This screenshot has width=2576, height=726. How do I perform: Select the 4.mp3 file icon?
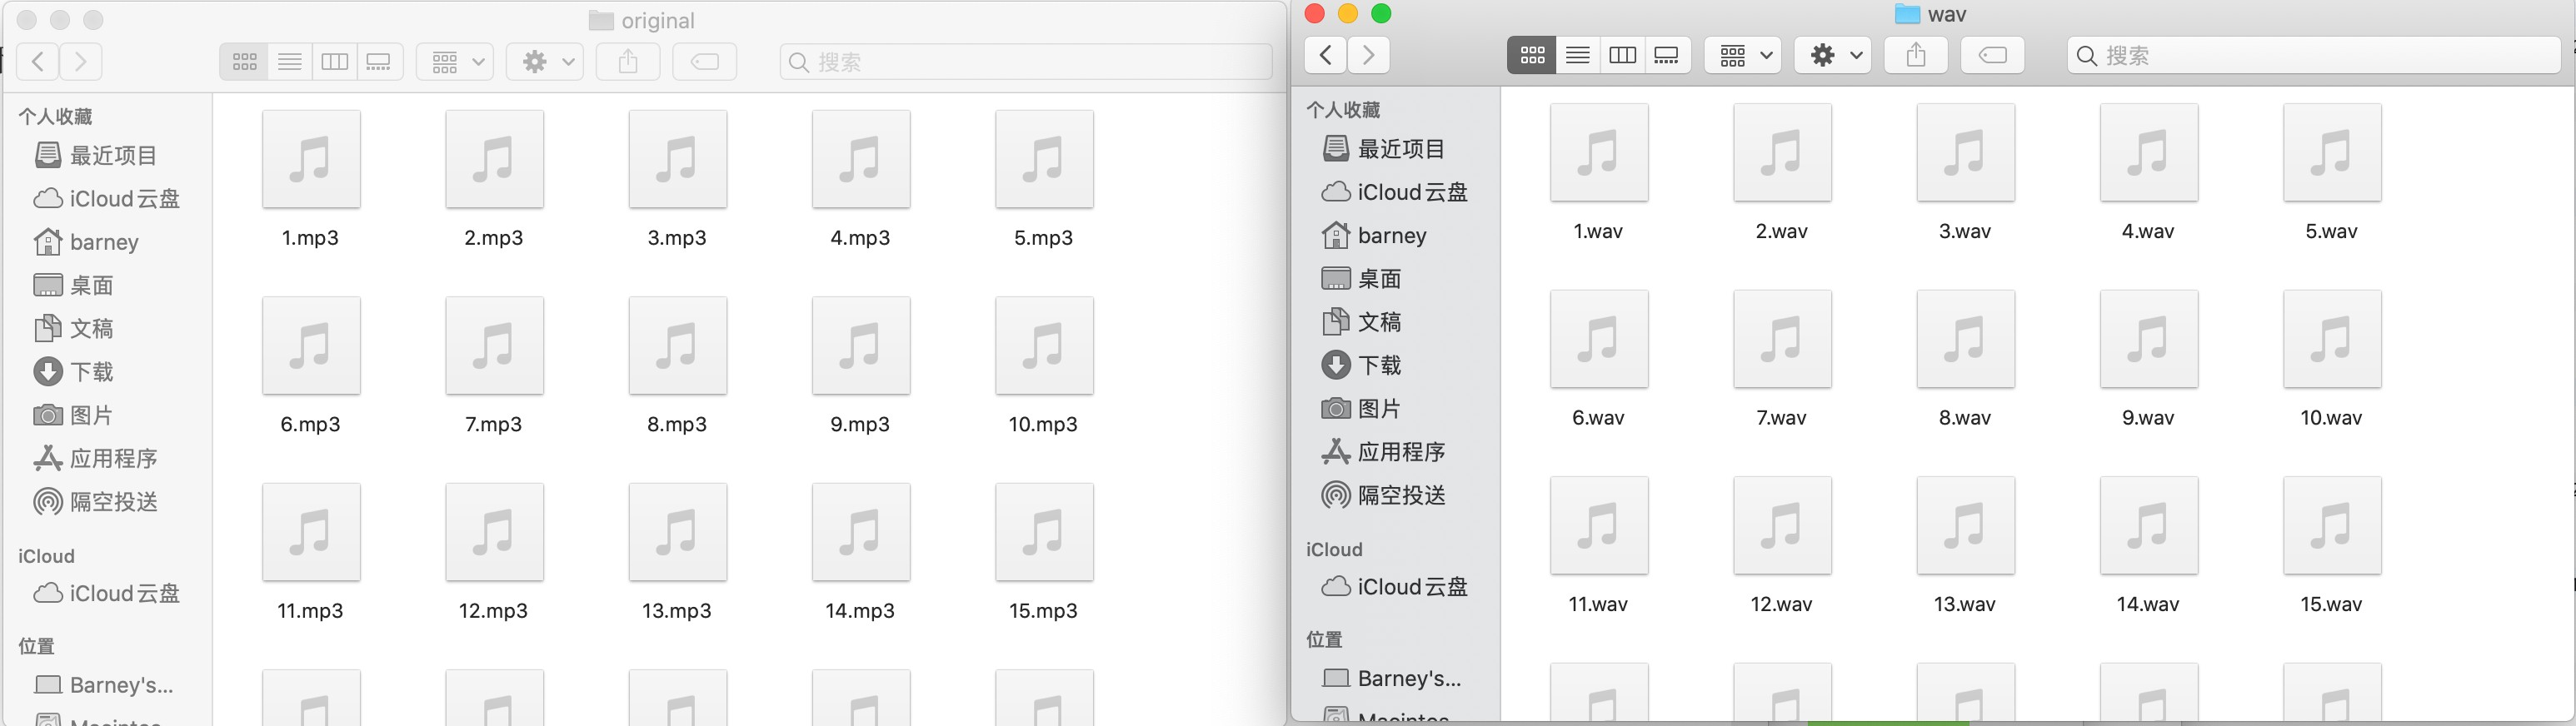click(x=861, y=159)
